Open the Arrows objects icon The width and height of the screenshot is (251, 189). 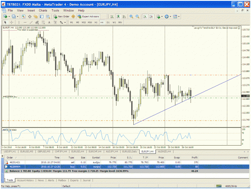click(x=61, y=23)
